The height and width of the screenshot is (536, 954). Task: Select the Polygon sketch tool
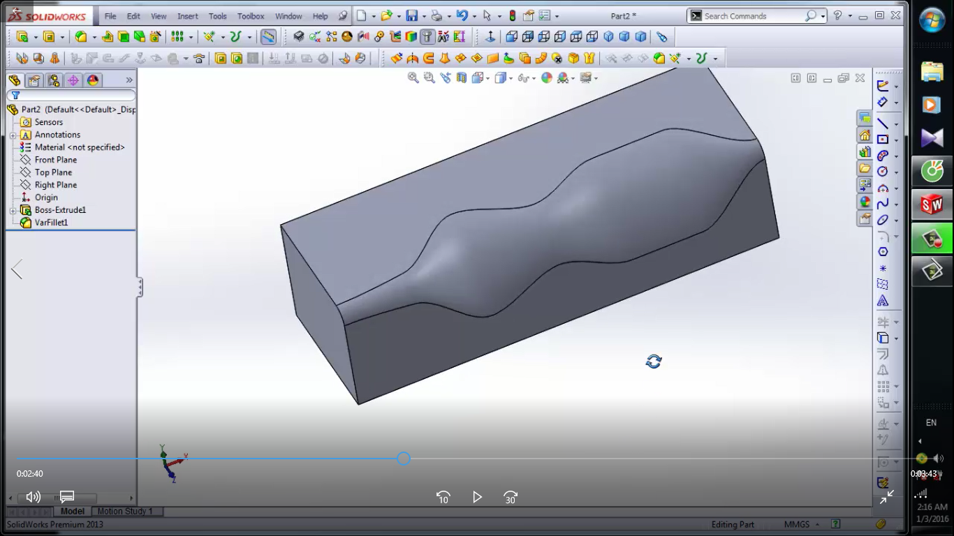[883, 252]
